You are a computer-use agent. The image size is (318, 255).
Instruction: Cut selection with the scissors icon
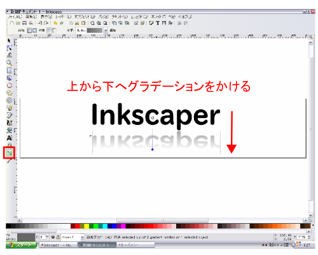(77, 23)
